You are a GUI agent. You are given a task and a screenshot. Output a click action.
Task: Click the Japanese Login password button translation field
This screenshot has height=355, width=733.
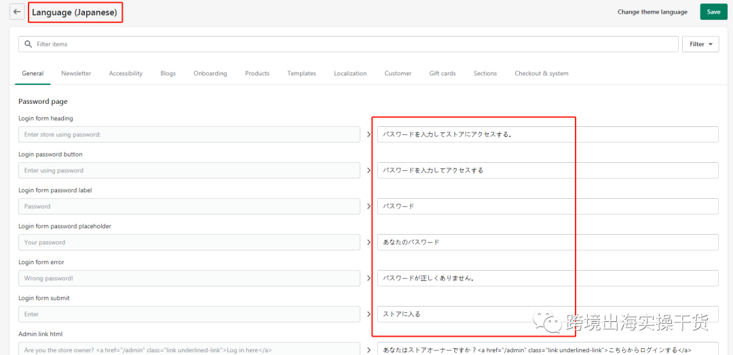coord(548,170)
